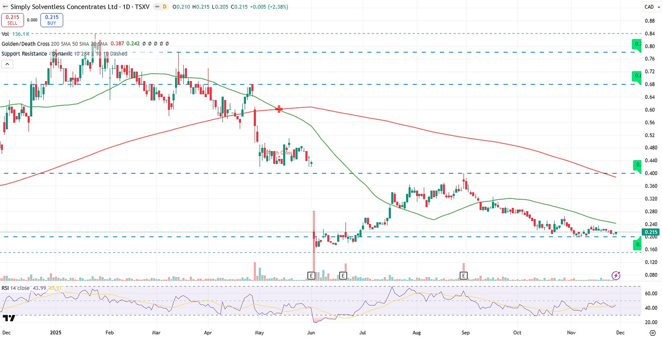This screenshot has height=338, width=662.
Task: Click Oct on the time axis
Action: click(x=517, y=332)
